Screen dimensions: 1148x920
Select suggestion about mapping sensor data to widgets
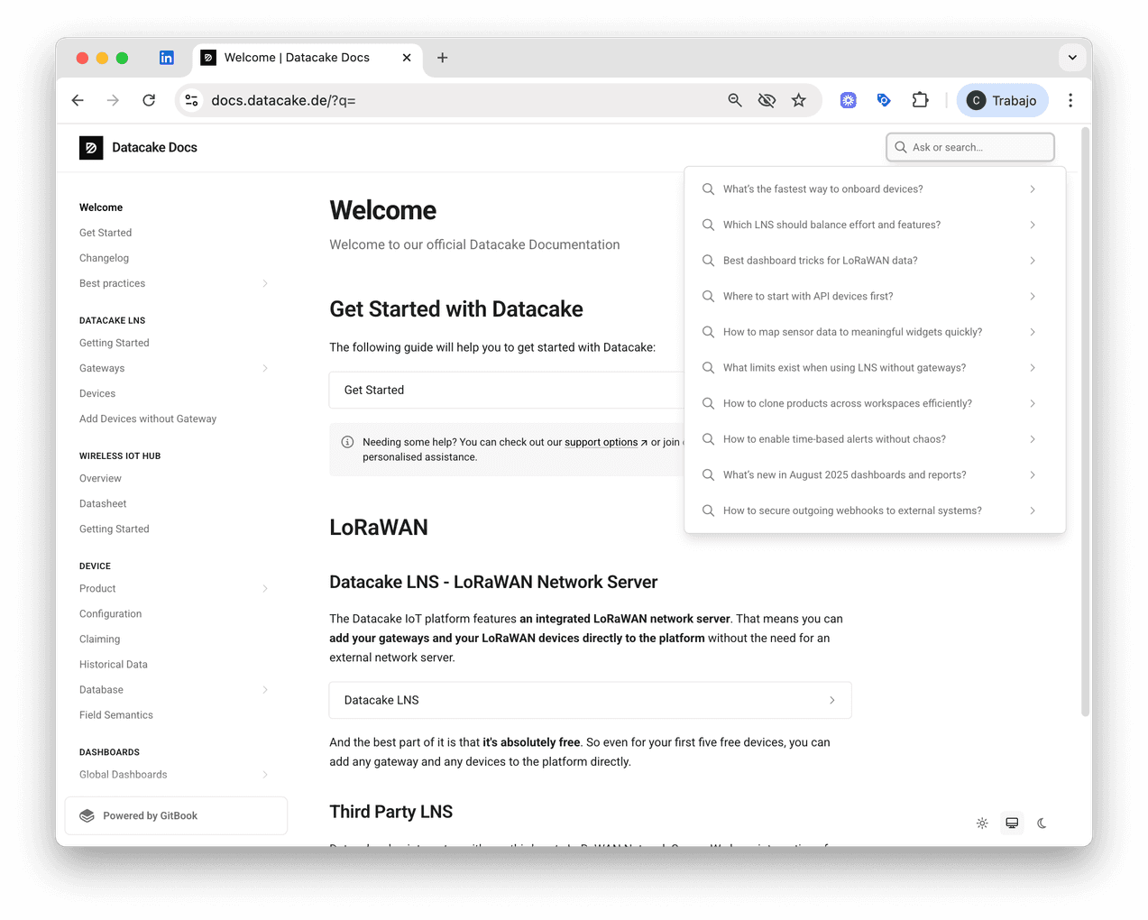click(875, 332)
